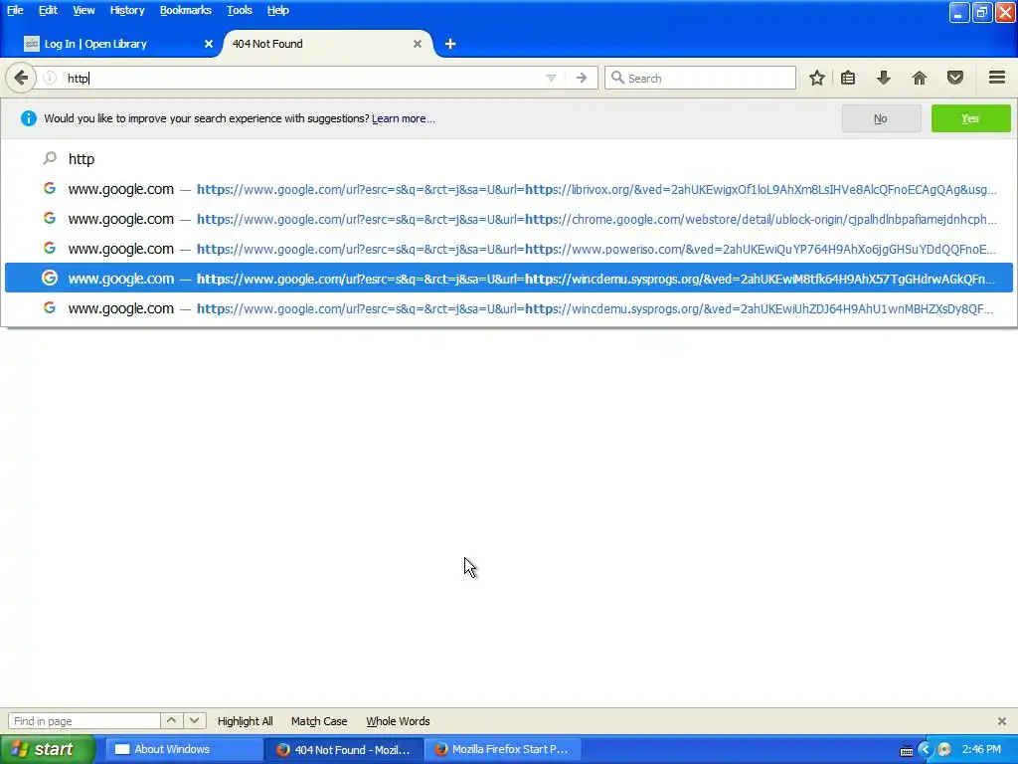Screen dimensions: 1018x764
Task: Click the info icon in suggestions notification
Action: click(x=29, y=118)
